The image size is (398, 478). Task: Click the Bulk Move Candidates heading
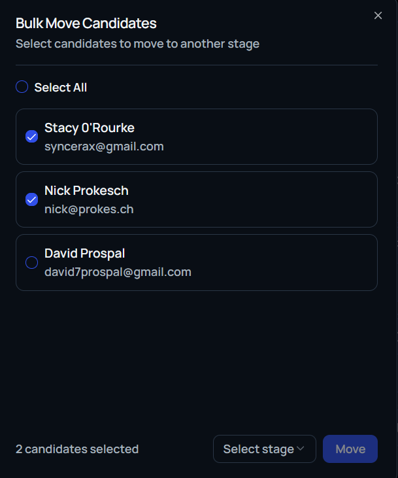(86, 24)
